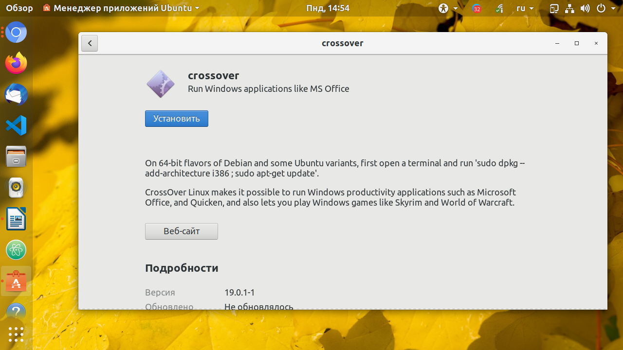
Task: Open Visual Studio Code from the dock
Action: pos(16,125)
